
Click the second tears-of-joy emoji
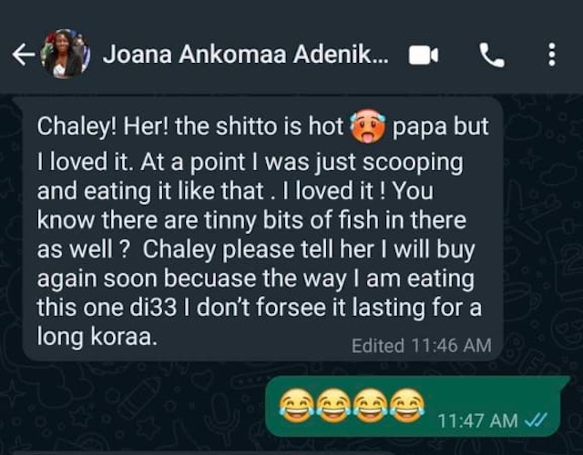pos(333,406)
